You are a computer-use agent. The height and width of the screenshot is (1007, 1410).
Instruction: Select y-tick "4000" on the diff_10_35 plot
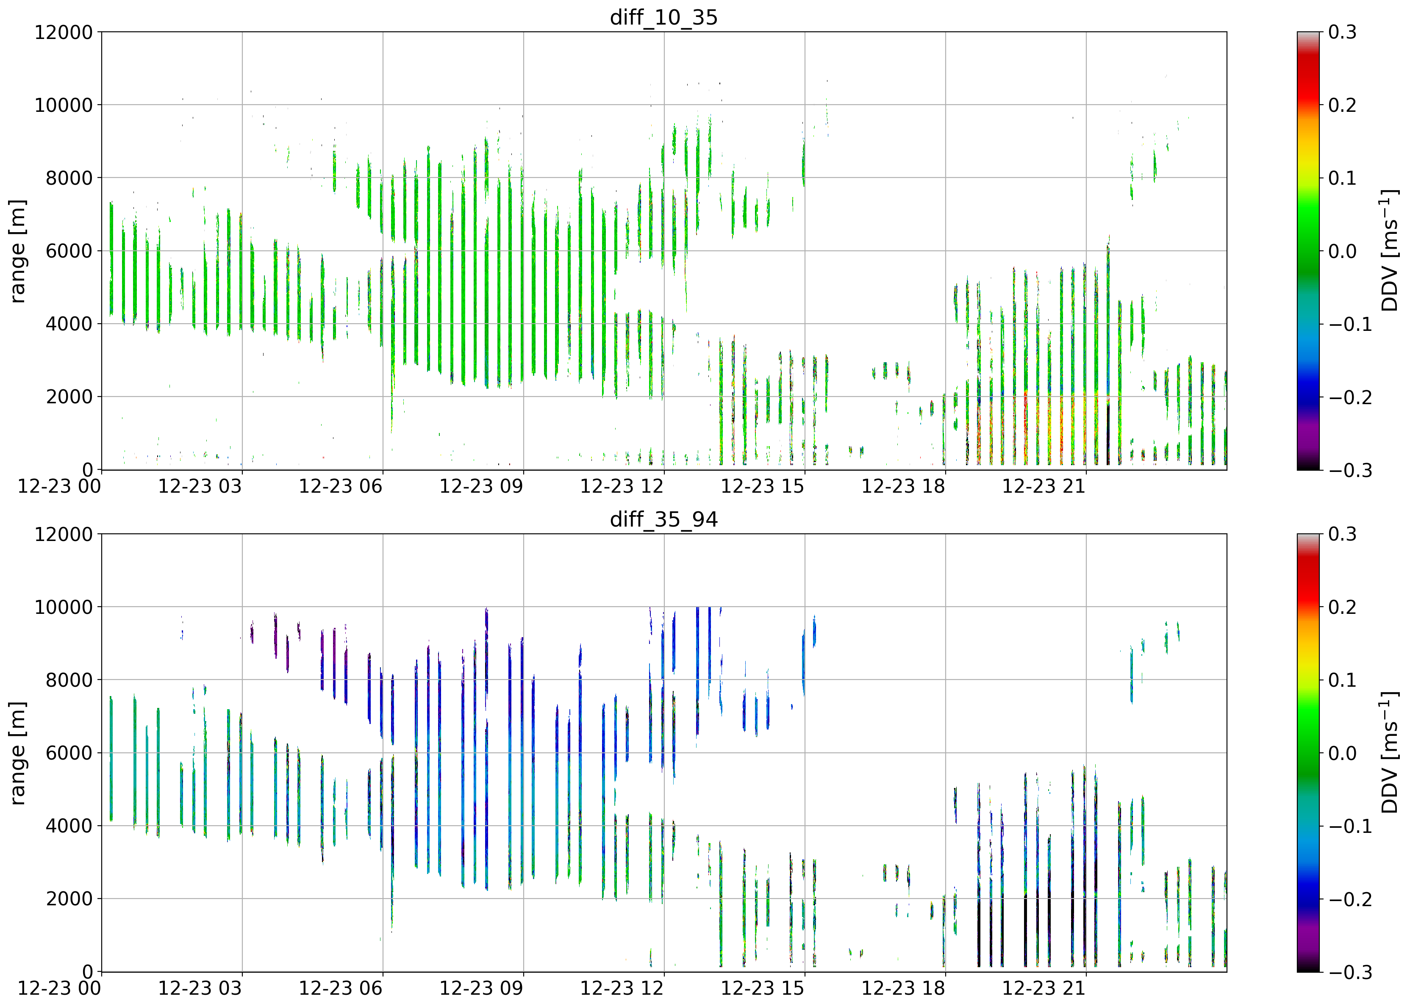69,324
